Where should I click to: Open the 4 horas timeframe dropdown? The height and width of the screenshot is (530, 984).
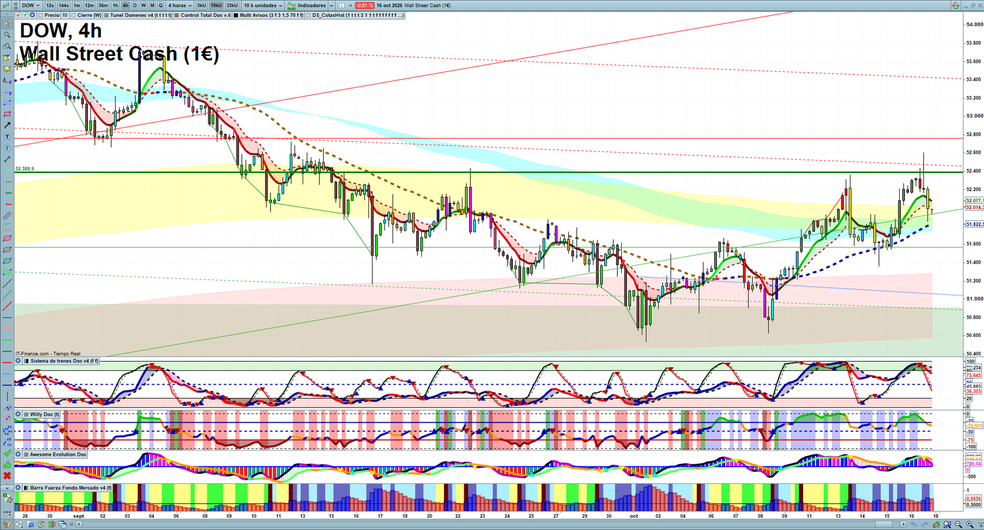[x=180, y=6]
